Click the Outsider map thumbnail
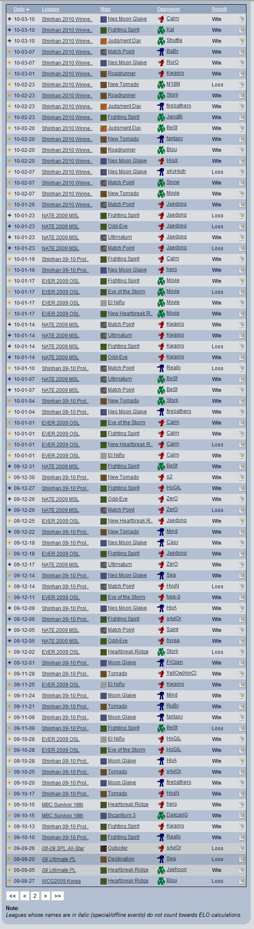 [x=103, y=848]
